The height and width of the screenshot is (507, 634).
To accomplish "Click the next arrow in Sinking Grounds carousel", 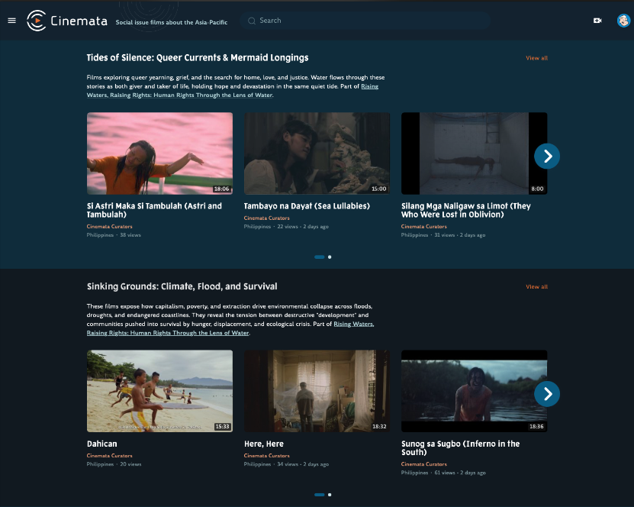I will coord(547,394).
